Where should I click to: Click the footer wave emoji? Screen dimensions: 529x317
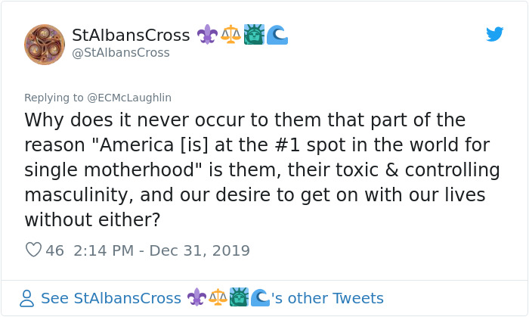coord(260,297)
